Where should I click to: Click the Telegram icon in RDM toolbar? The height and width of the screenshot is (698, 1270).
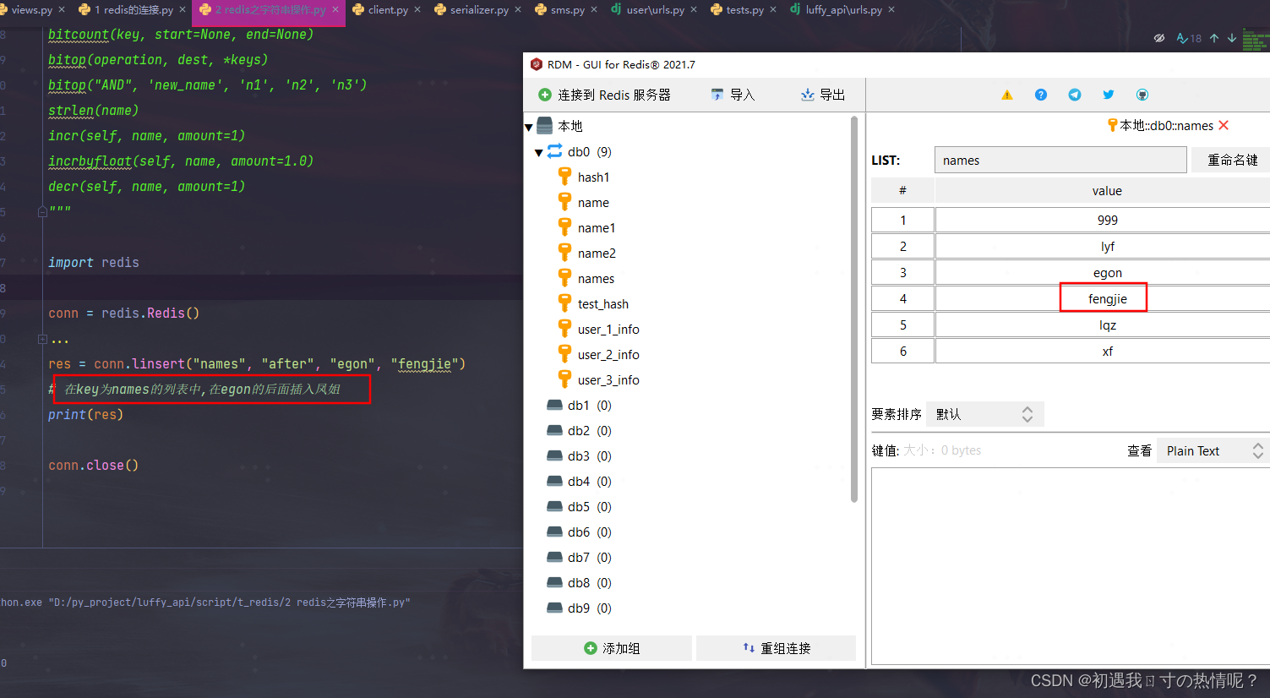point(1075,95)
